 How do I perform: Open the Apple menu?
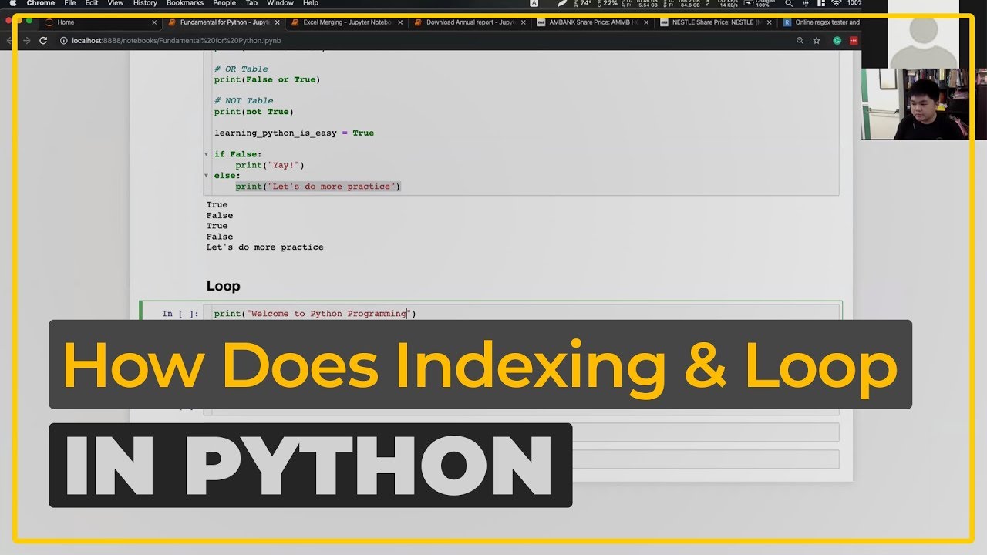point(12,3)
